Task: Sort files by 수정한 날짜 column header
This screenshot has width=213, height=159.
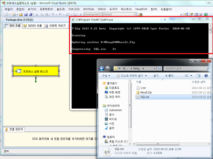Action: [x=201, y=82]
